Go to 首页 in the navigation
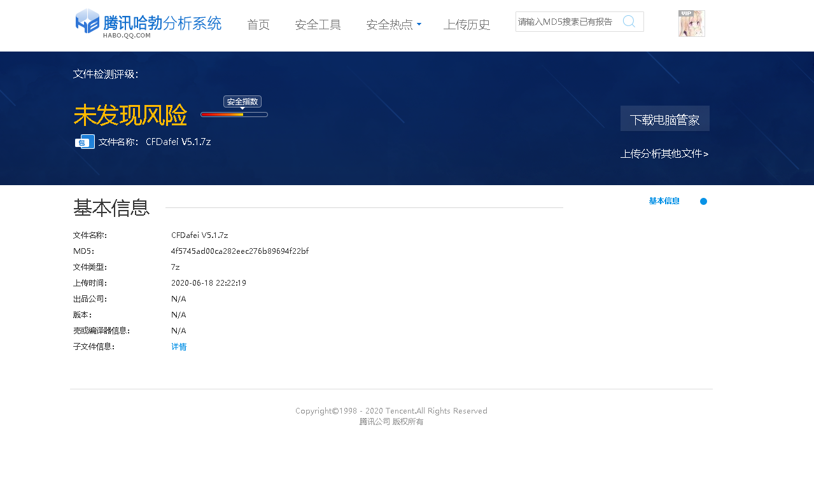The image size is (814, 502). (x=258, y=25)
